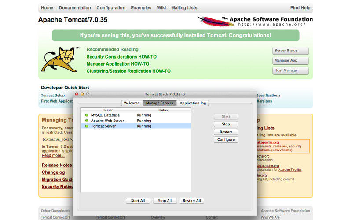Click the Apache feather logo
Viewport: 352px width, 220px height.
pos(215,22)
